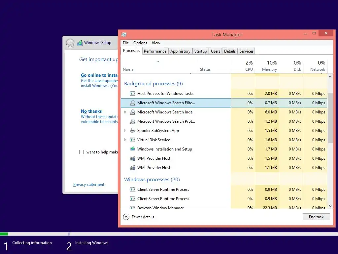Click the installation progress bar
Screen dimensions: 338x254
169,234
